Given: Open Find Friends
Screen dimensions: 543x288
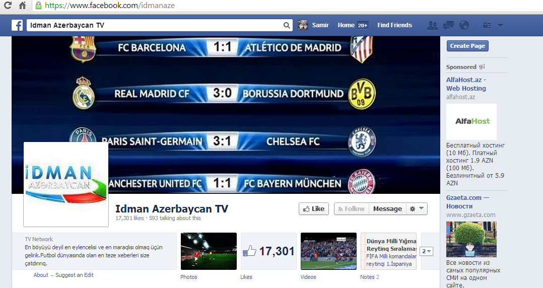Looking at the screenshot, I should [x=394, y=25].
